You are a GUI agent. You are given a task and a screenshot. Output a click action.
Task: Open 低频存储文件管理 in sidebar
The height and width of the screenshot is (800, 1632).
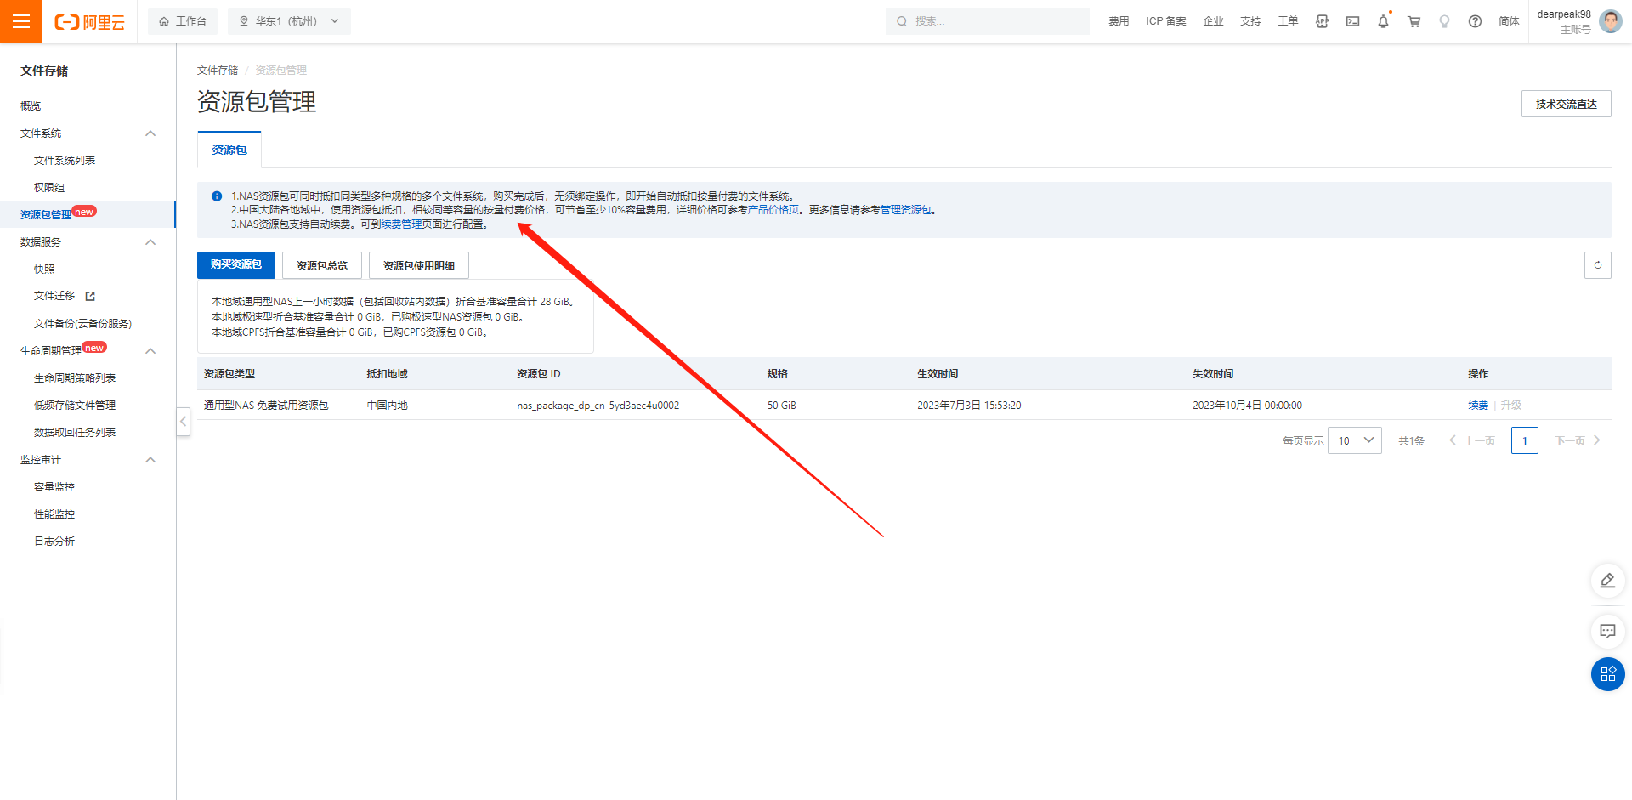point(75,406)
